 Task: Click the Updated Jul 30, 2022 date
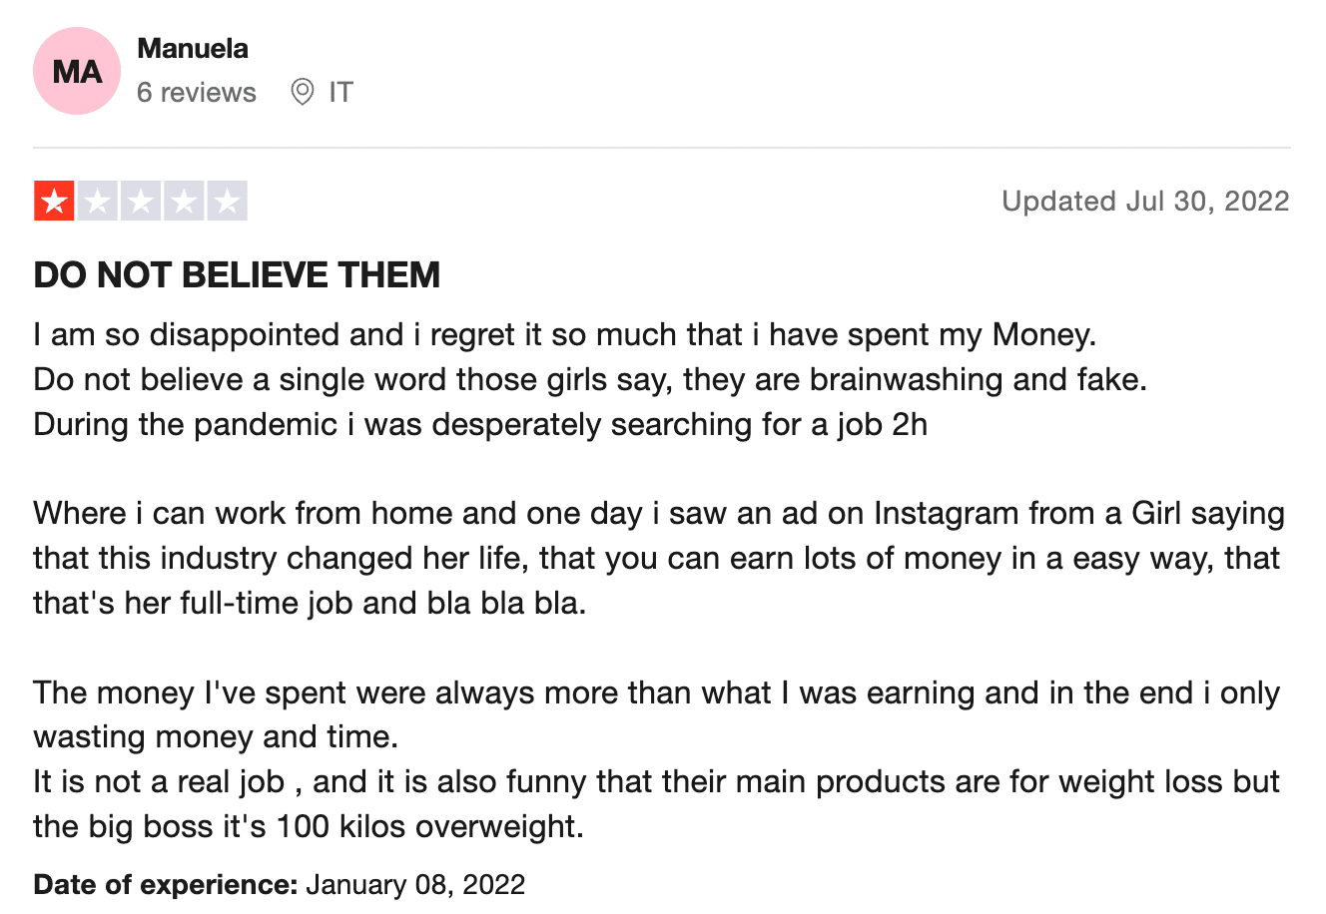(1145, 202)
